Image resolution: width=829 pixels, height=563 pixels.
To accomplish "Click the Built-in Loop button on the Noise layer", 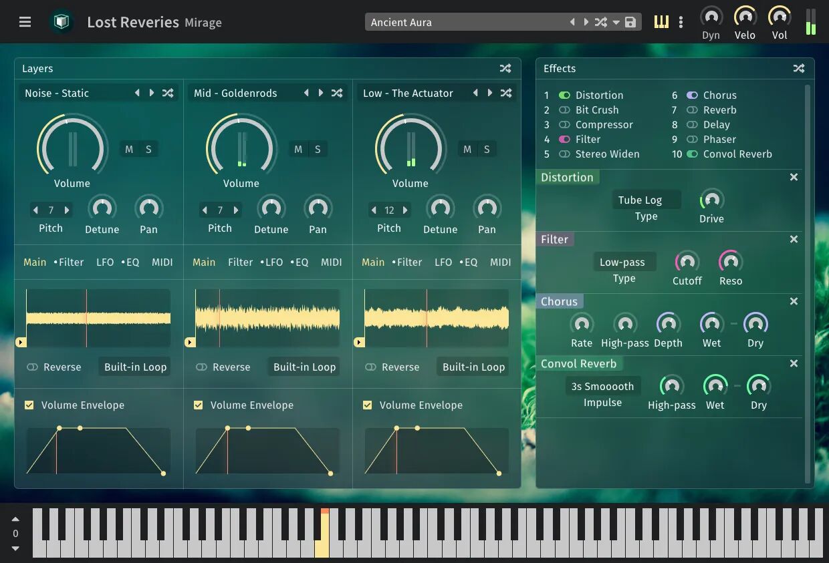I will 134,367.
